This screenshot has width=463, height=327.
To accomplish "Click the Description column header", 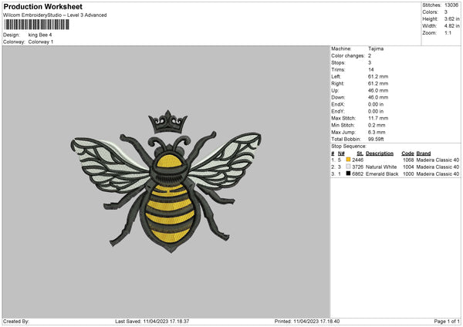I will (380, 153).
